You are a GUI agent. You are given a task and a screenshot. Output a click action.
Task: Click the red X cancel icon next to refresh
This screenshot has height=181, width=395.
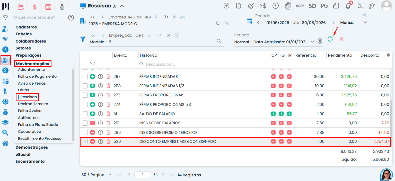tap(341, 39)
